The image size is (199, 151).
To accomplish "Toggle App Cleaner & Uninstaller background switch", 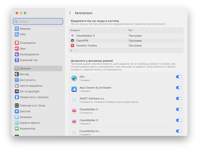I will [x=179, y=88].
